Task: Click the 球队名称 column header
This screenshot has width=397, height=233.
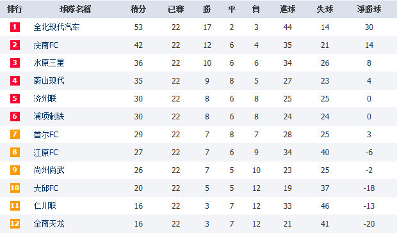Action: click(x=75, y=10)
